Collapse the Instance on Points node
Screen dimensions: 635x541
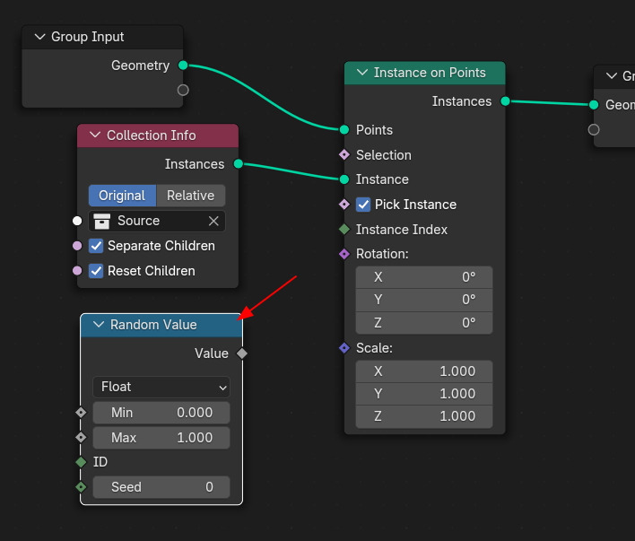point(362,73)
